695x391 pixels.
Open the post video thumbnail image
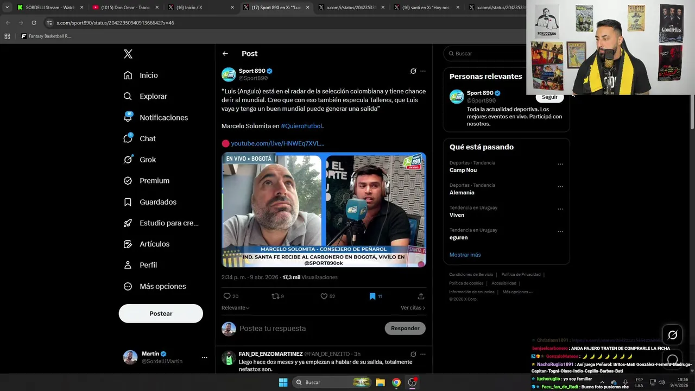(324, 210)
